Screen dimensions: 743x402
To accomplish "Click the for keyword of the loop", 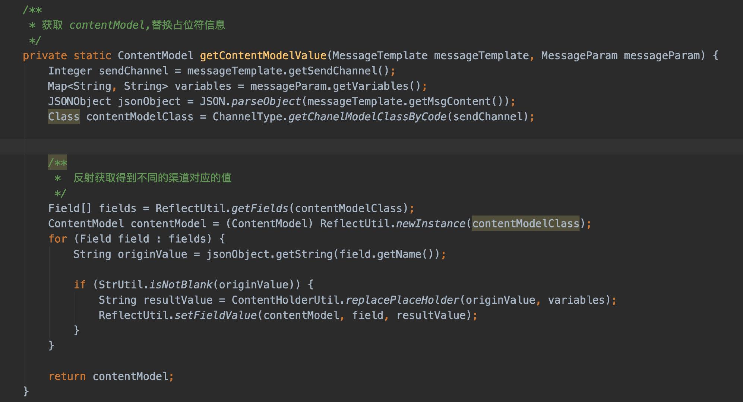I will tap(58, 239).
